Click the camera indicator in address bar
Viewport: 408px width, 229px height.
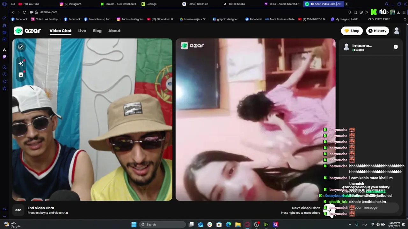click(x=32, y=12)
